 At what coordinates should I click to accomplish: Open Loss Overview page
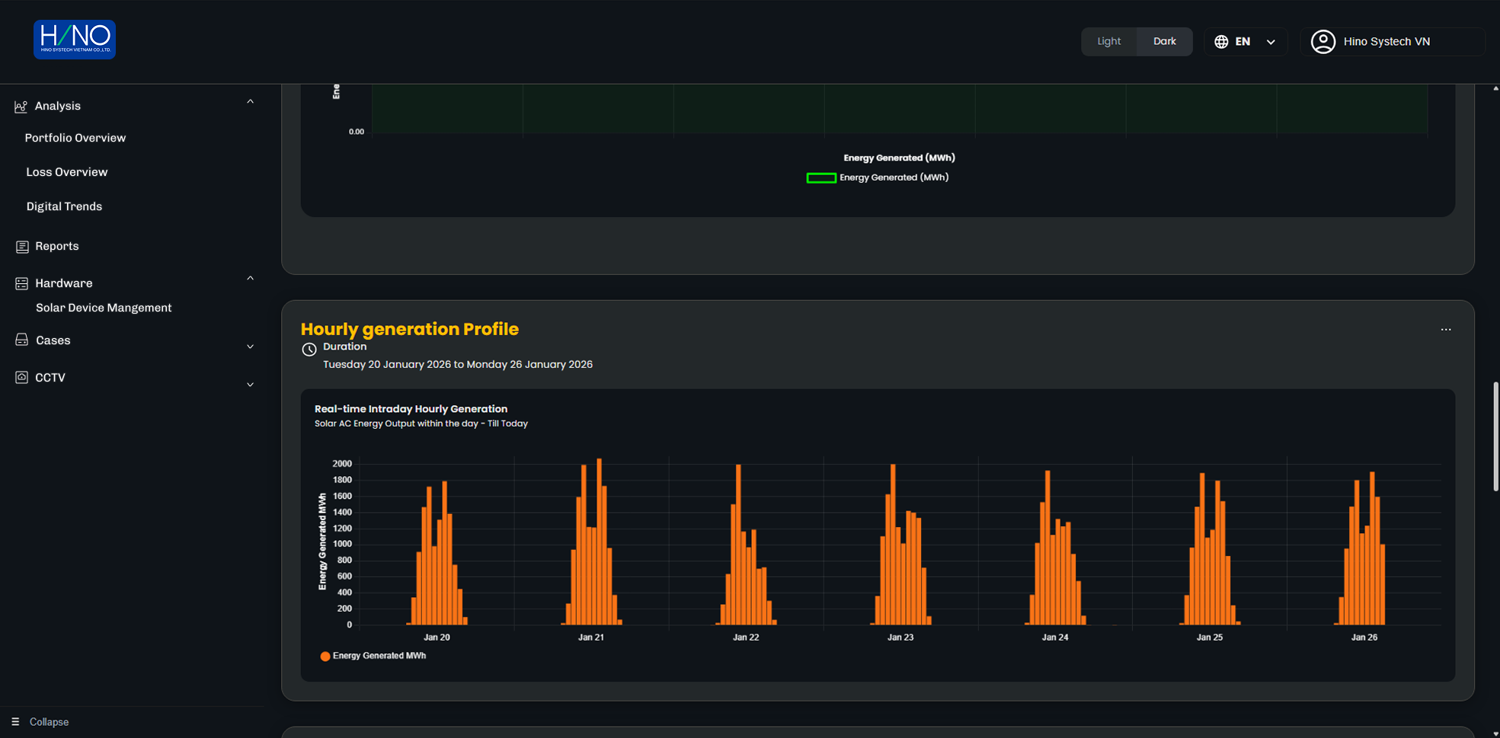67,172
